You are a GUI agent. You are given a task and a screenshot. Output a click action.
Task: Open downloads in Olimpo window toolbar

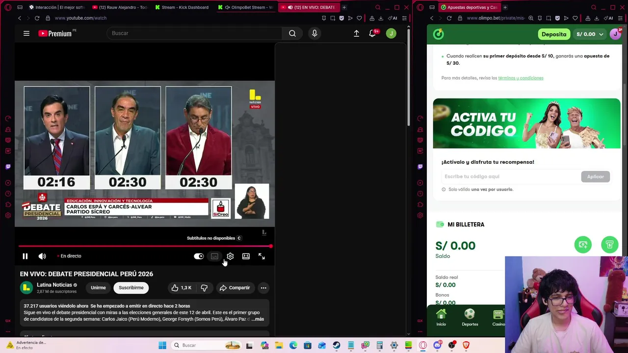(x=597, y=18)
